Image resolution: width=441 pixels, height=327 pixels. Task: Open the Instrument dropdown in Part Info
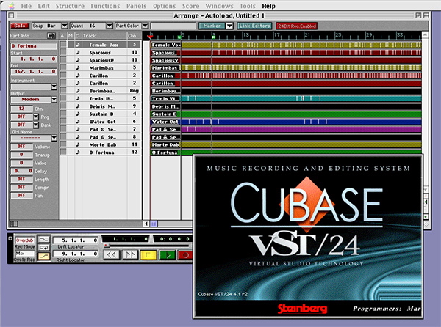click(54, 87)
